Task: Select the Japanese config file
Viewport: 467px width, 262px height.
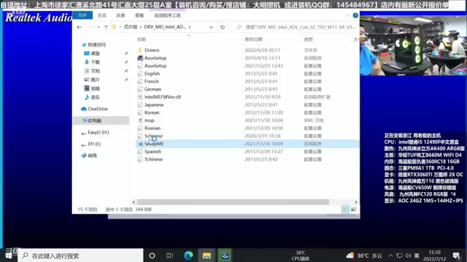Action: [x=154, y=105]
